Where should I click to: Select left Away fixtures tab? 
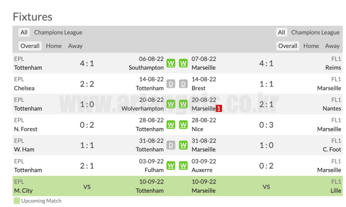[x=75, y=46]
